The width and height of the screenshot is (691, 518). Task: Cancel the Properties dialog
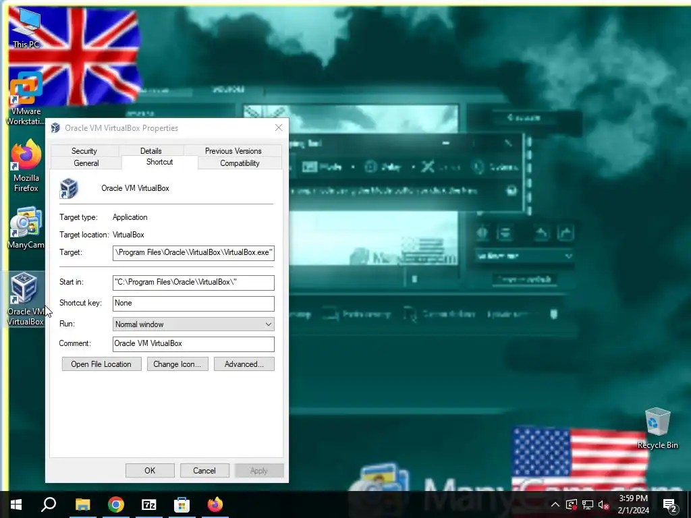click(x=204, y=470)
